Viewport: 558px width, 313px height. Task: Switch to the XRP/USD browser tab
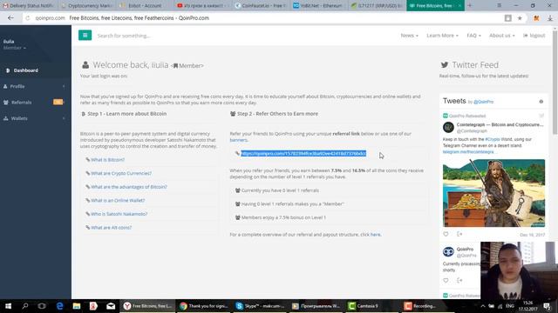[x=378, y=6]
